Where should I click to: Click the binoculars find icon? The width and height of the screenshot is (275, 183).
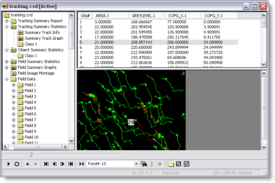pyautogui.click(x=143, y=164)
